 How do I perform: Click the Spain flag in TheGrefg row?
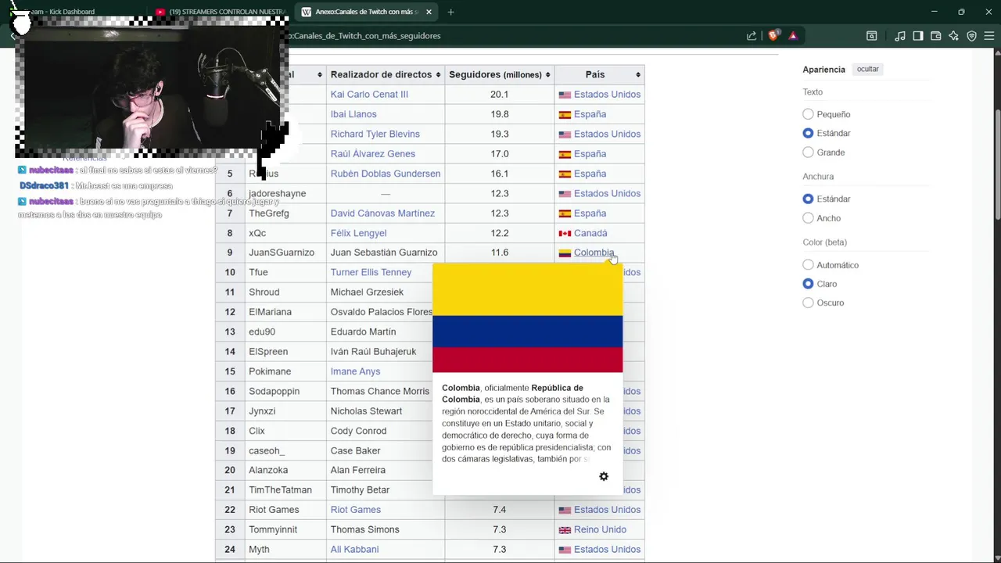pyautogui.click(x=565, y=213)
